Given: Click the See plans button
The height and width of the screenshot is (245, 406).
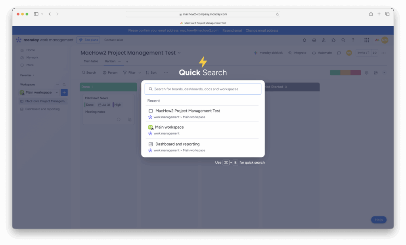Looking at the screenshot, I should (88, 40).
